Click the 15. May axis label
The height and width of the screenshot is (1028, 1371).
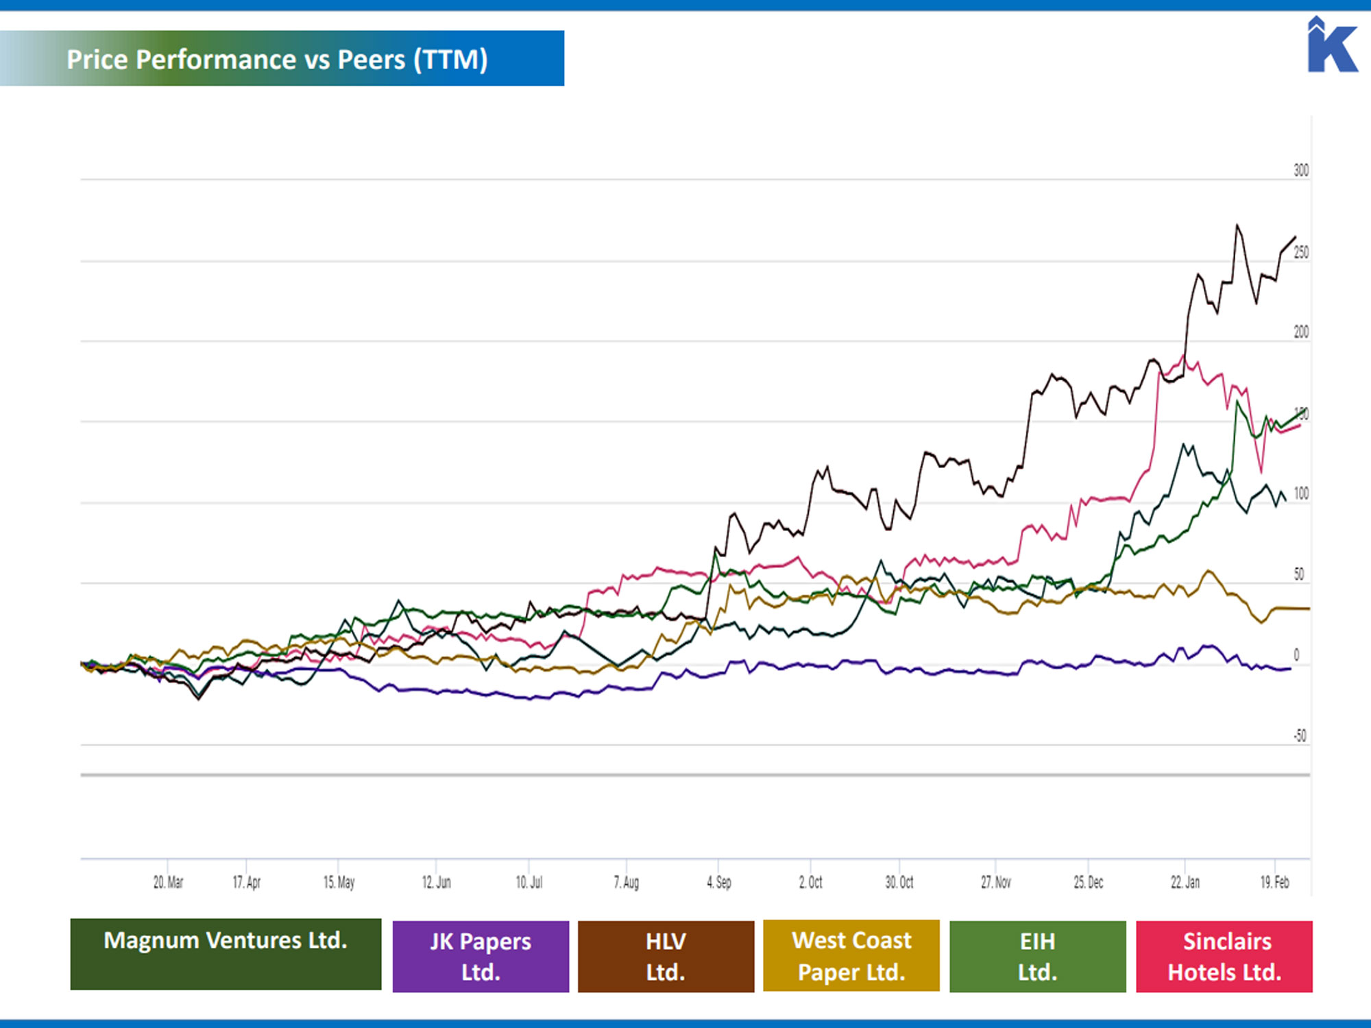tap(339, 882)
